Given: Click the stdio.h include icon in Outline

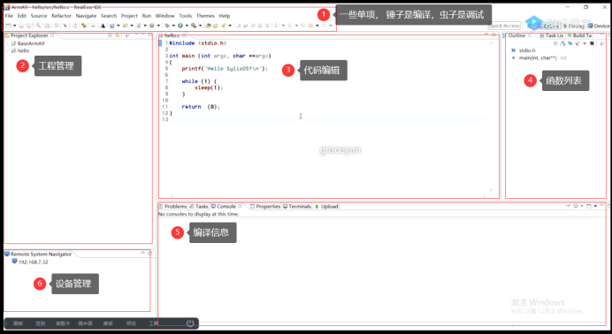Looking at the screenshot, I should [x=514, y=50].
